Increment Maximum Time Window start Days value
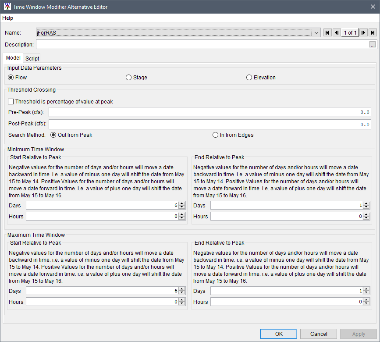Viewport: 380px width, 342px height. tap(182, 289)
